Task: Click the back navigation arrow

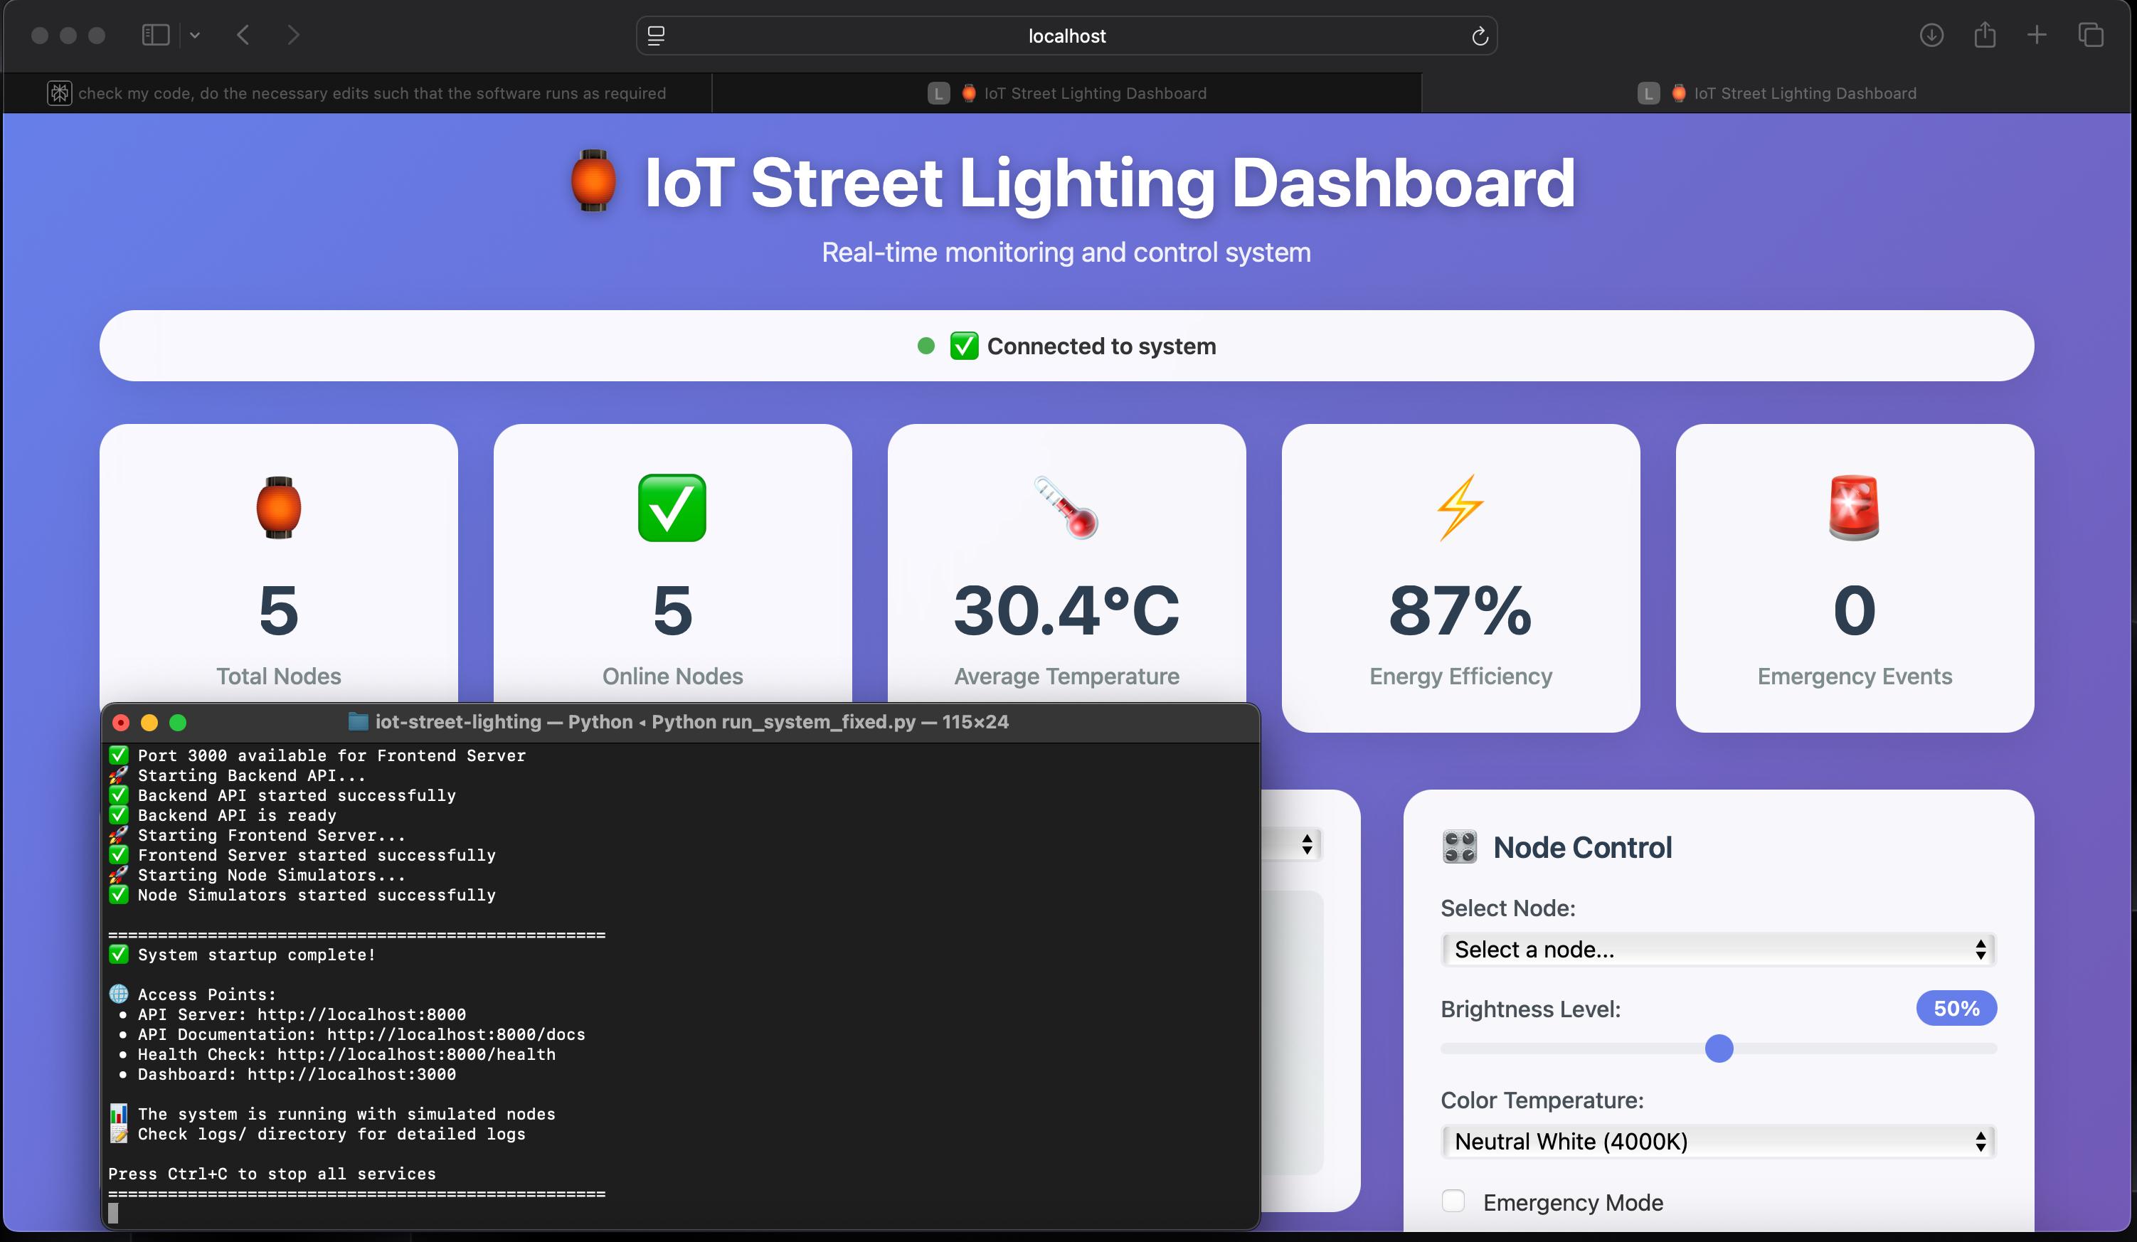Action: coord(243,35)
